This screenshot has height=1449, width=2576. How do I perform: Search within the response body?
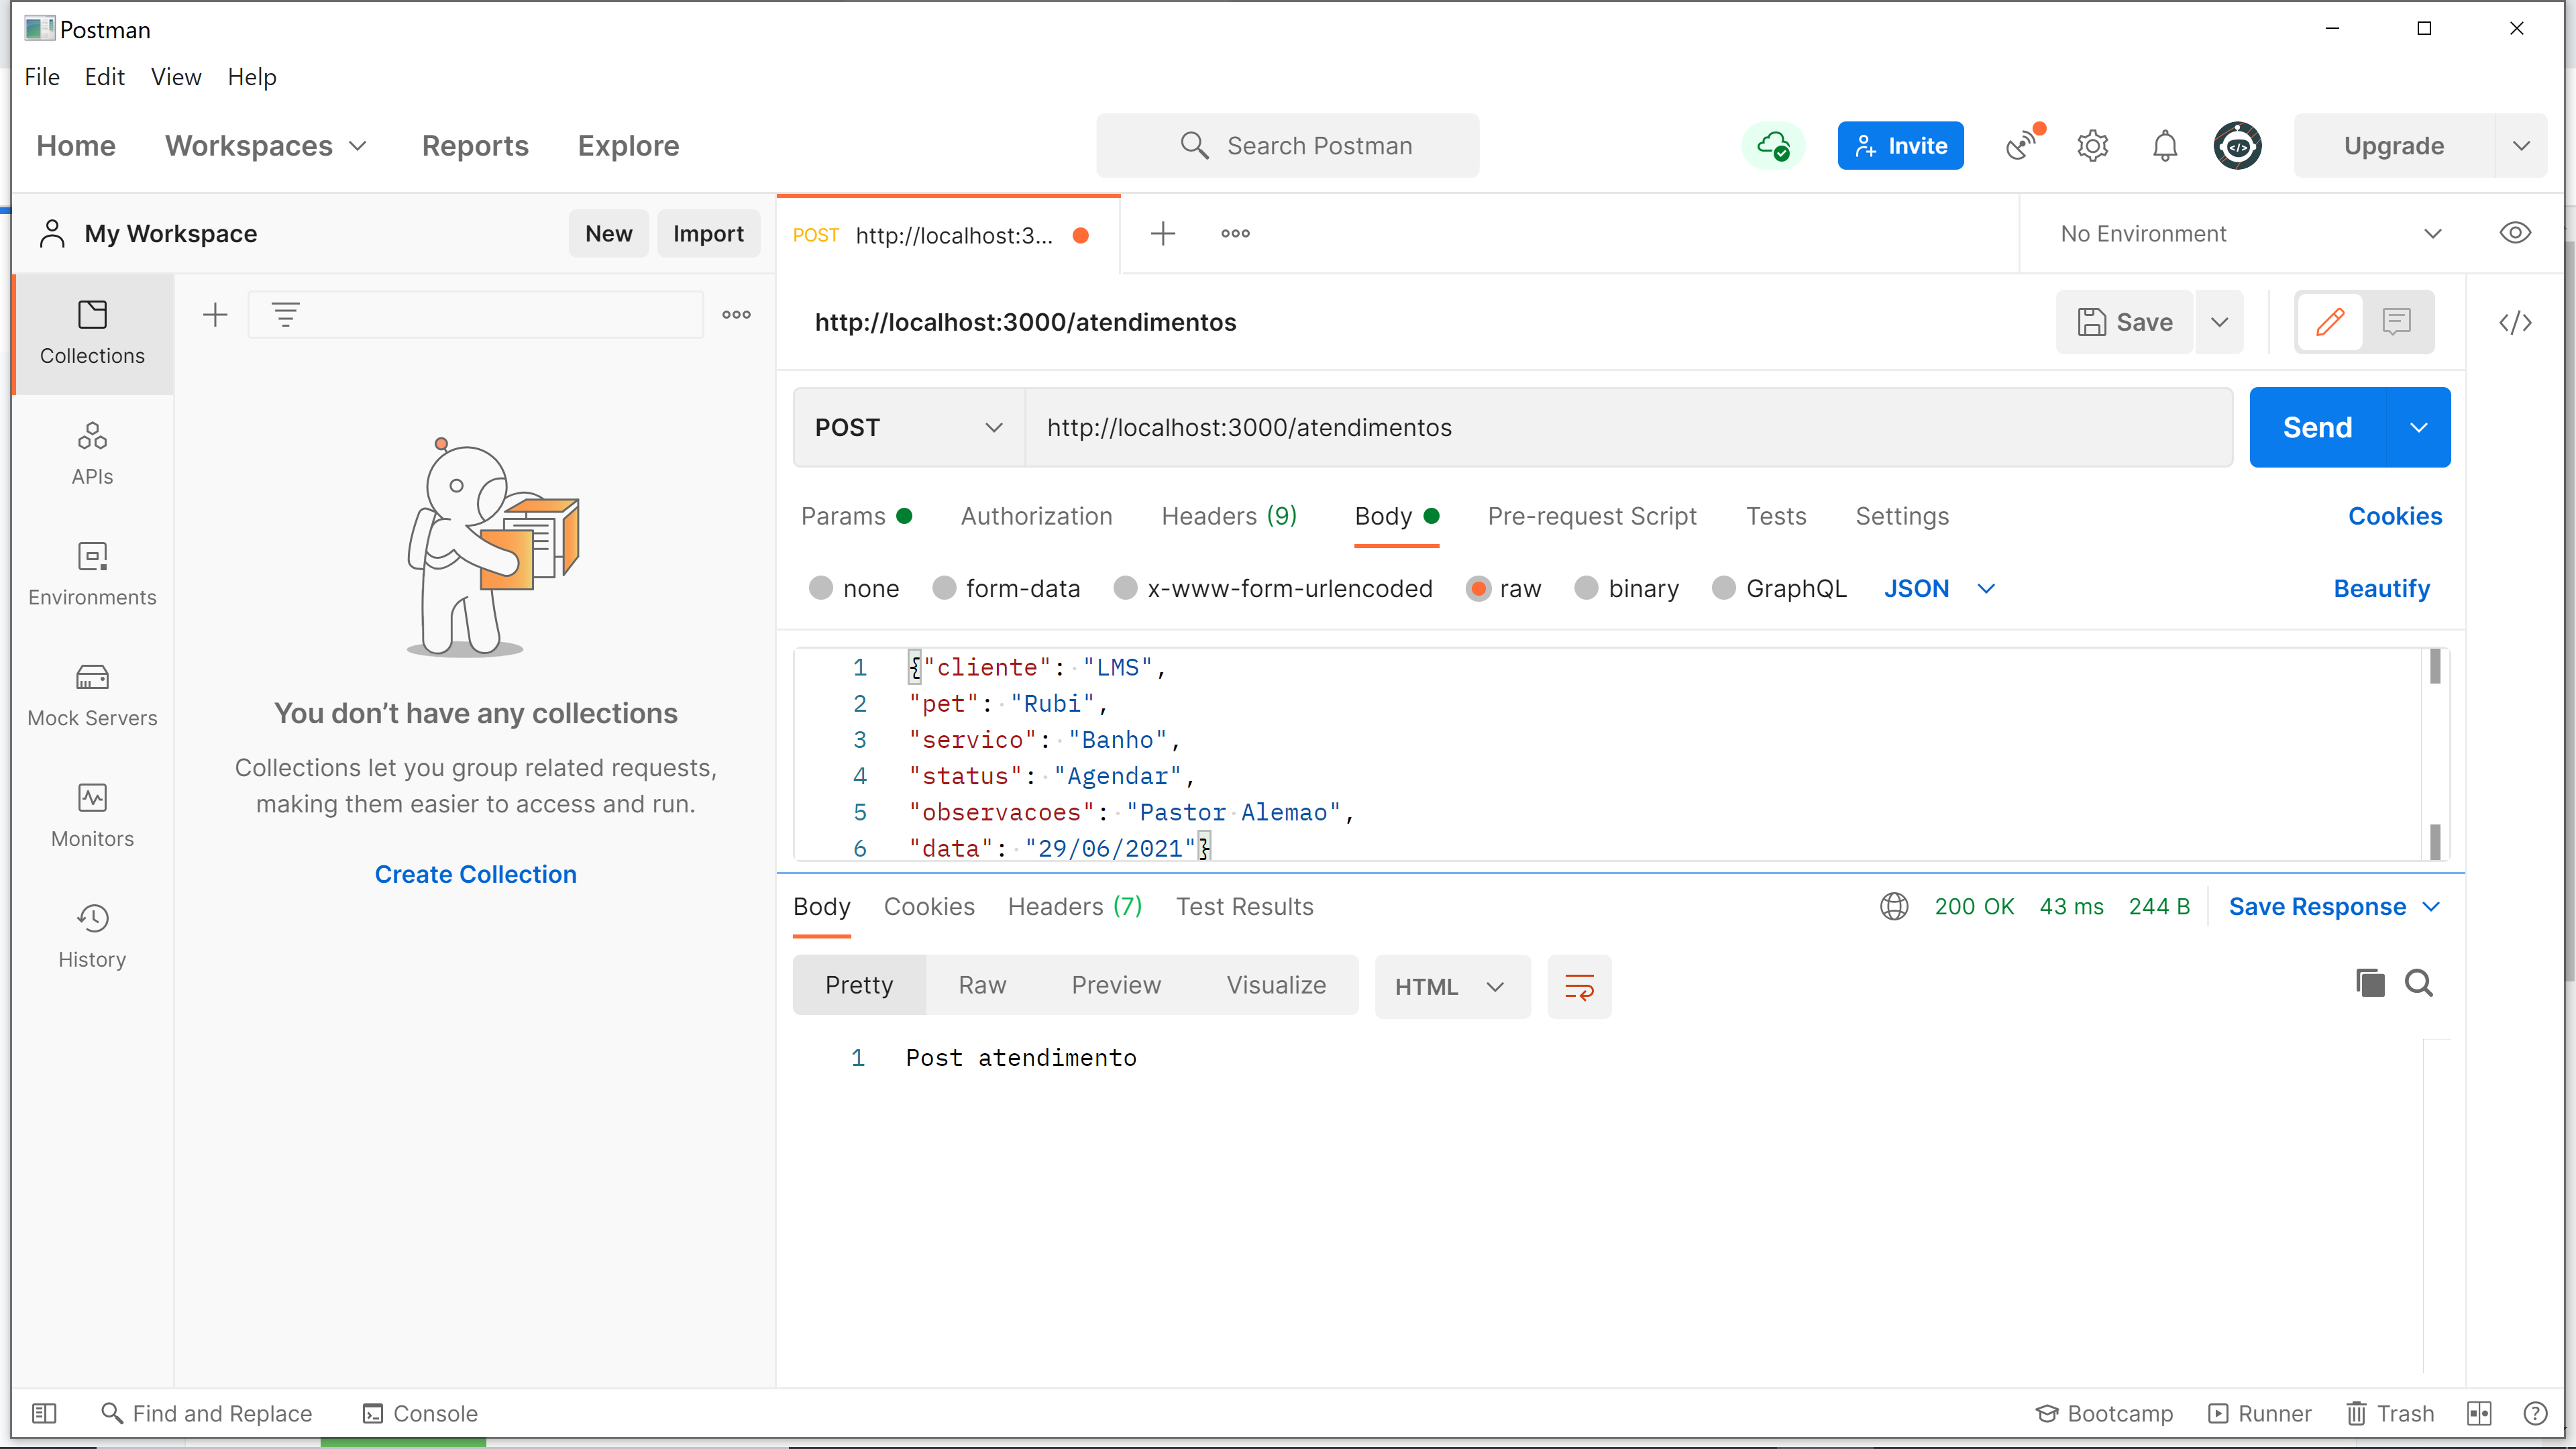2419,984
